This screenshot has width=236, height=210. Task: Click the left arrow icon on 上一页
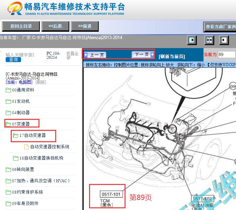point(86,55)
